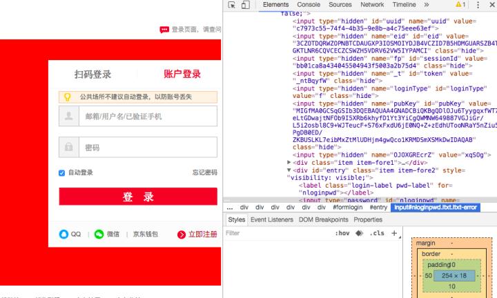Click the 密码 password field
Viewport: 497px width, 298px height.
[x=148, y=147]
